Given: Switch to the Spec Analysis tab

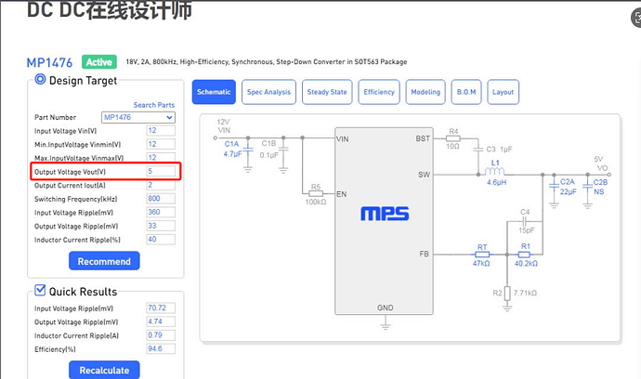Looking at the screenshot, I should [268, 92].
